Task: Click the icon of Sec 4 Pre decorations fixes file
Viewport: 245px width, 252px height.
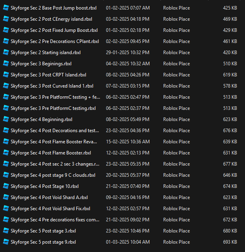Action: point(6,219)
